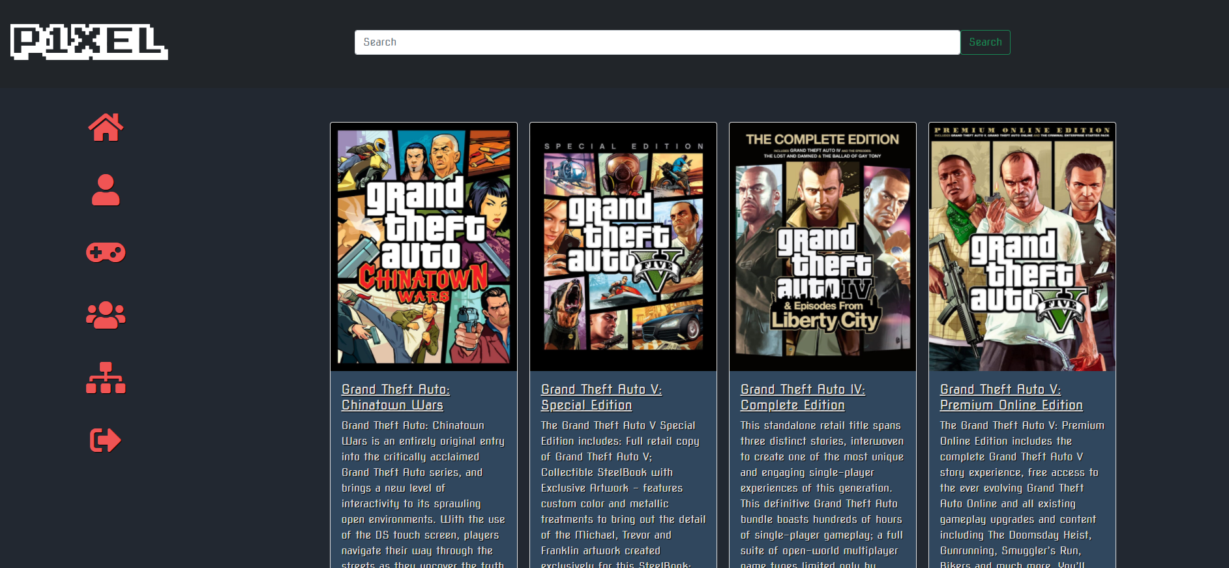Viewport: 1229px width, 568px height.
Task: Click the P1XEL logo
Action: (89, 42)
